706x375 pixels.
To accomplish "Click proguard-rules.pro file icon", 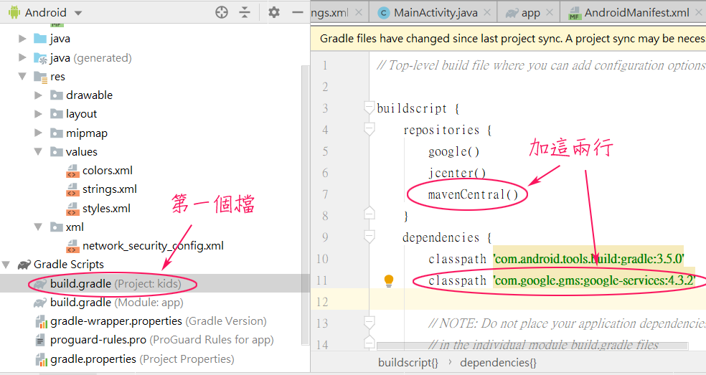I will coord(40,340).
